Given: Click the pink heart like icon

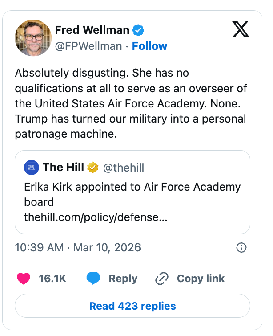Looking at the screenshot, I should pyautogui.click(x=24, y=279).
